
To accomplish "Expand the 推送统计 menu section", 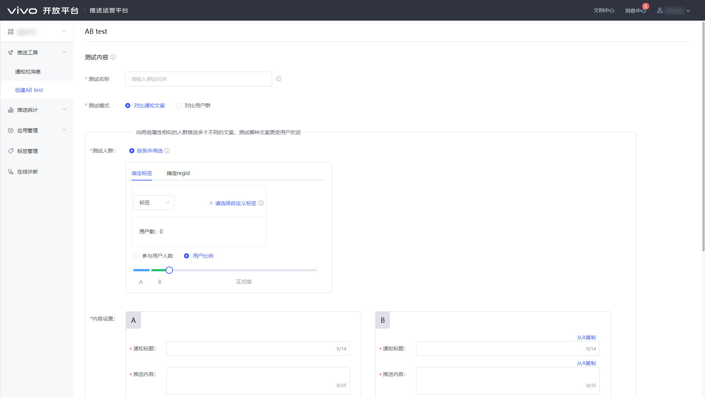I will [64, 110].
